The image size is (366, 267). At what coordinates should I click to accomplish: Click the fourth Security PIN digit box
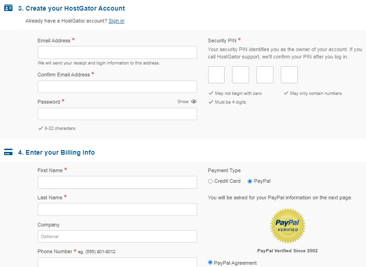[289, 75]
